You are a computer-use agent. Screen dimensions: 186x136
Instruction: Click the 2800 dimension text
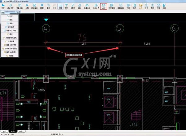tap(29, 102)
